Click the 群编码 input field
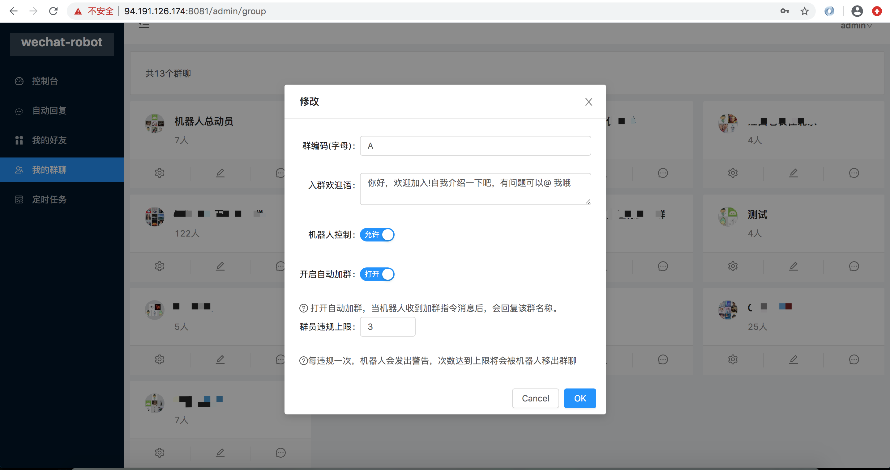Screen dimensions: 890x470 pos(475,146)
